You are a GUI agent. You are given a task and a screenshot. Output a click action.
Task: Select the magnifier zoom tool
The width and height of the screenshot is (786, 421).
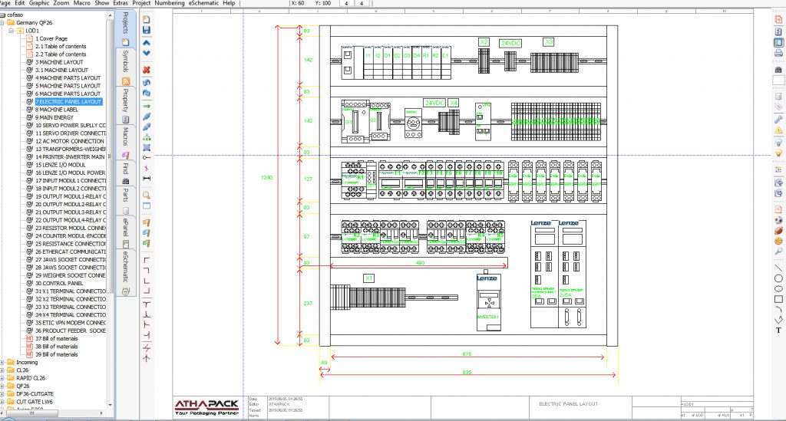[x=147, y=196]
